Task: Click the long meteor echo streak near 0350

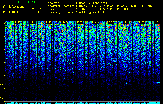Action: click(154, 83)
